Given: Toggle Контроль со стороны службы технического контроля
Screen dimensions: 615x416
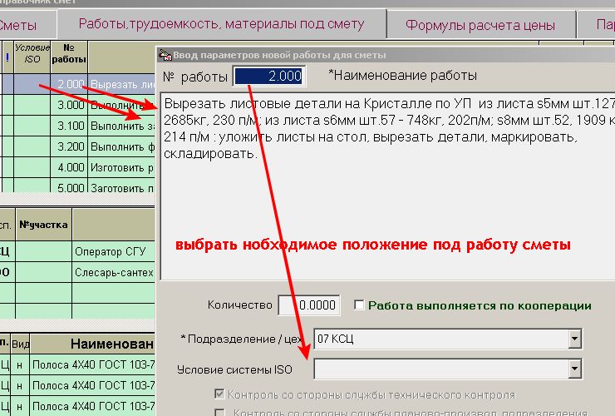Looking at the screenshot, I should tap(219, 394).
